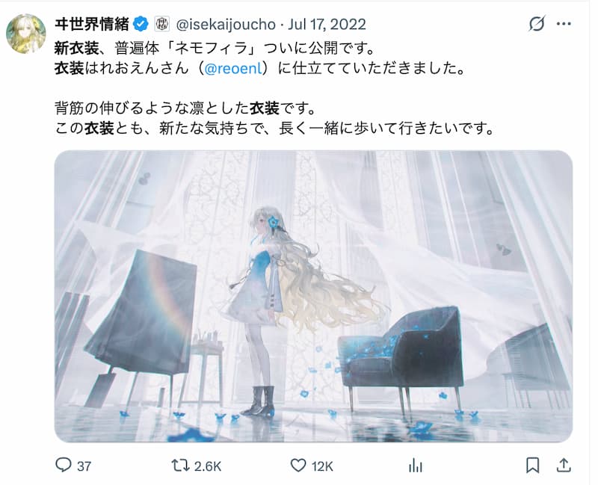Screen dimensions: 598x485
Task: Open the Jul 17, 2022 timestamp
Action: pyautogui.click(x=327, y=25)
